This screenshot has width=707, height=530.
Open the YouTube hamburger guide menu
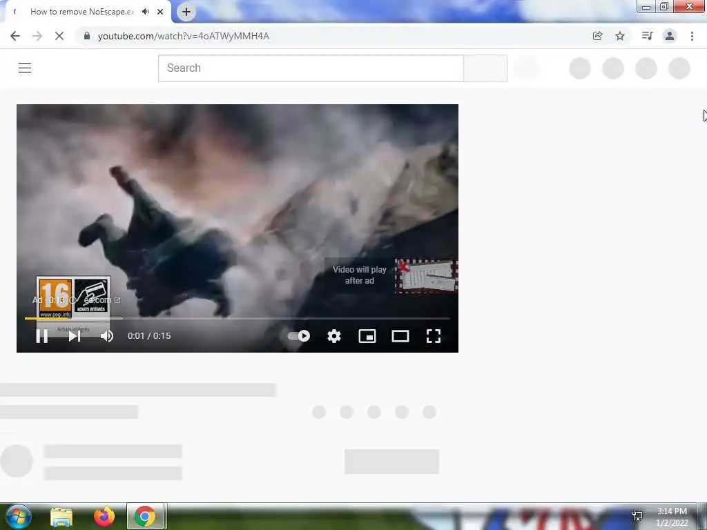(25, 68)
